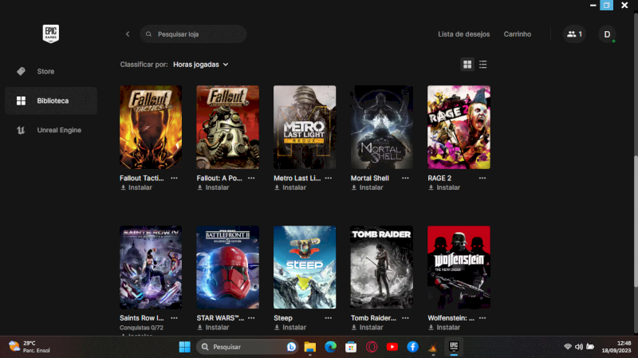Open the Store section in the sidebar

point(45,72)
